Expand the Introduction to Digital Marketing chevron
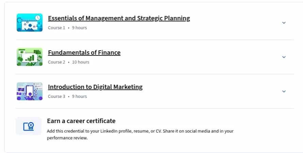 pyautogui.click(x=284, y=91)
